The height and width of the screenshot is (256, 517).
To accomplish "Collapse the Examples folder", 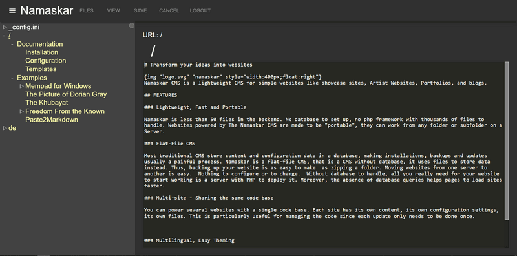I will 12,78.
